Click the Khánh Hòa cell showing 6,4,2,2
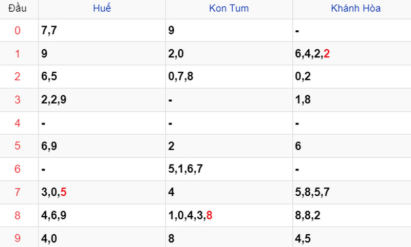This screenshot has height=247, width=411. pyautogui.click(x=352, y=54)
